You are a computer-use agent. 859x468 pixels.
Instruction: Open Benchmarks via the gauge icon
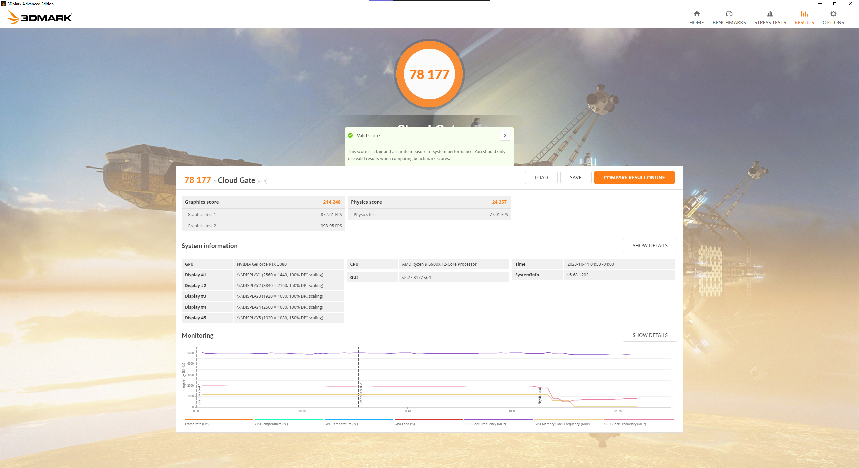coord(729,14)
